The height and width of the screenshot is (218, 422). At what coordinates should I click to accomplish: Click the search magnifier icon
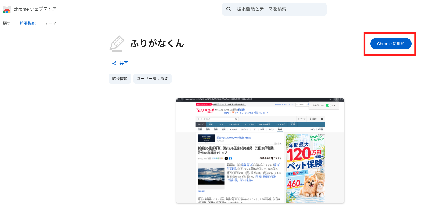229,9
